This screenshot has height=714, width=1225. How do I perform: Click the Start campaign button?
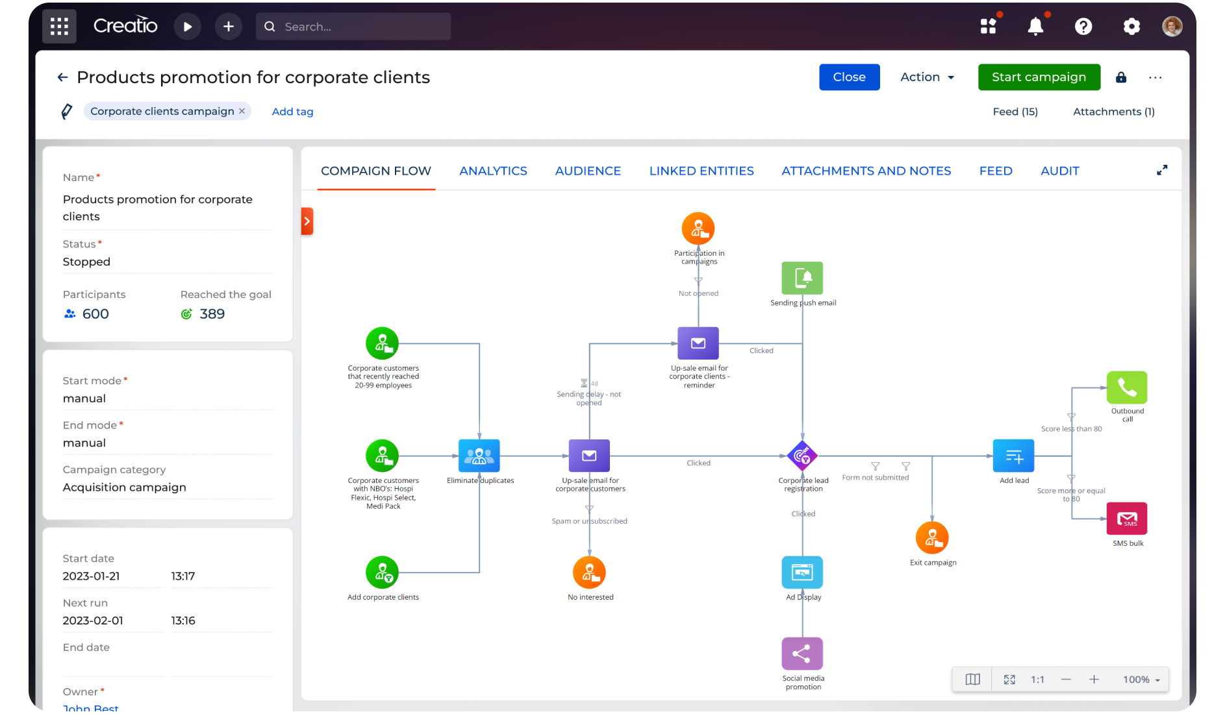1039,77
